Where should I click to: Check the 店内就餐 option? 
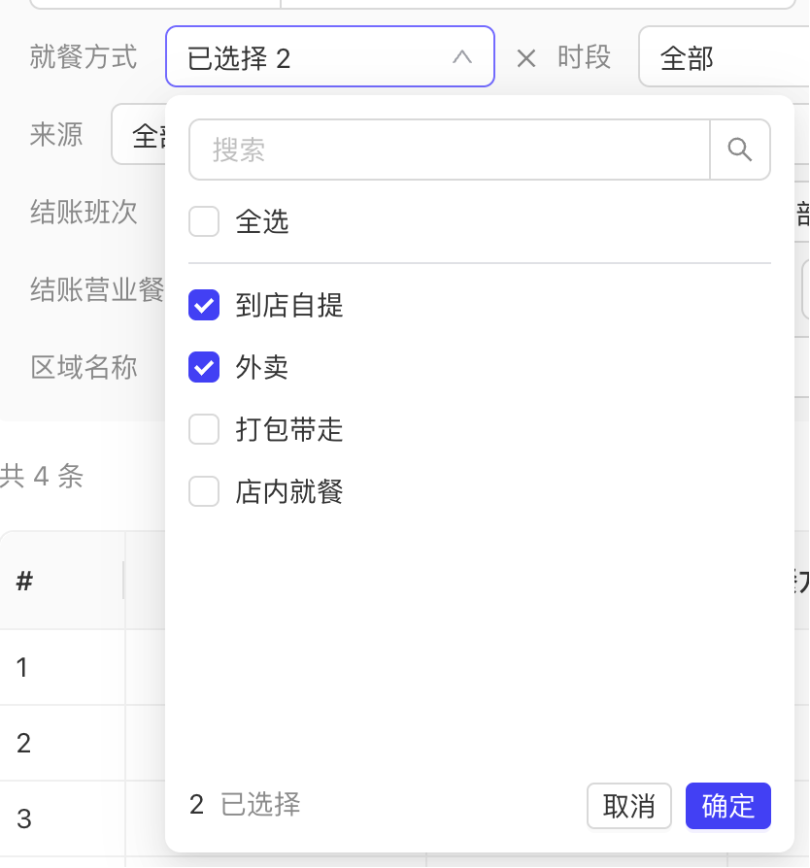click(204, 491)
